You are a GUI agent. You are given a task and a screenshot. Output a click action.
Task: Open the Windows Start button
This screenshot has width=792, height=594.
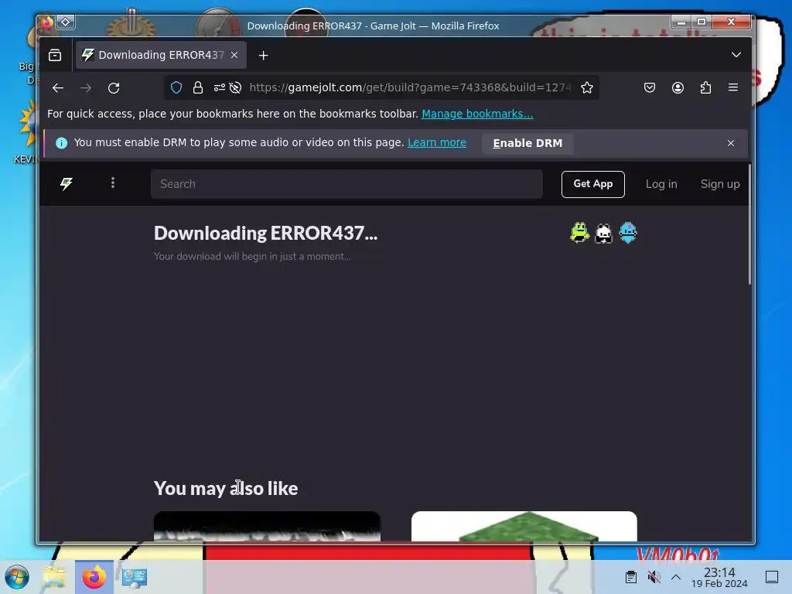[17, 577]
